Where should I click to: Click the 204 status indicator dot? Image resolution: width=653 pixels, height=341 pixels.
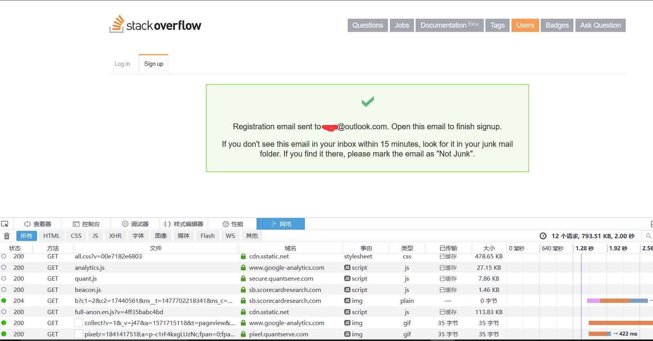(x=4, y=301)
